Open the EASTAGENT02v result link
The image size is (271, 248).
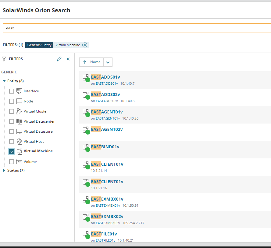pos(107,129)
